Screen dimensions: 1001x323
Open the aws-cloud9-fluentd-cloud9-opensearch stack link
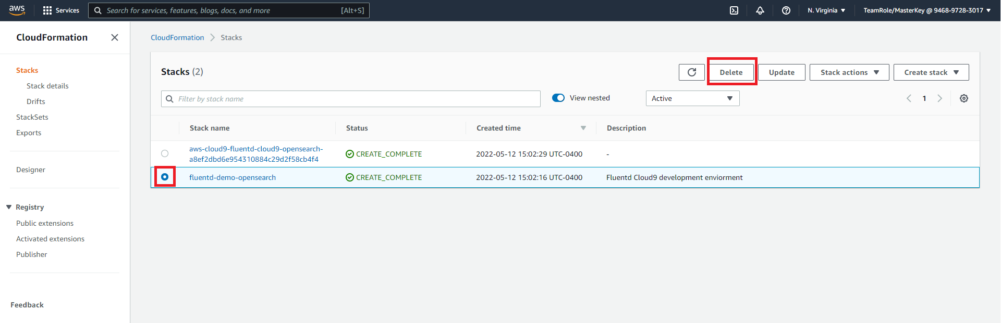point(256,154)
